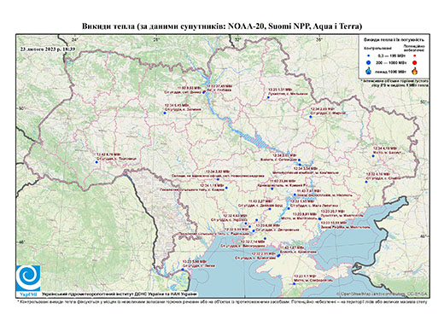Select the blue marker near Simferopol

pyautogui.click(x=295, y=283)
